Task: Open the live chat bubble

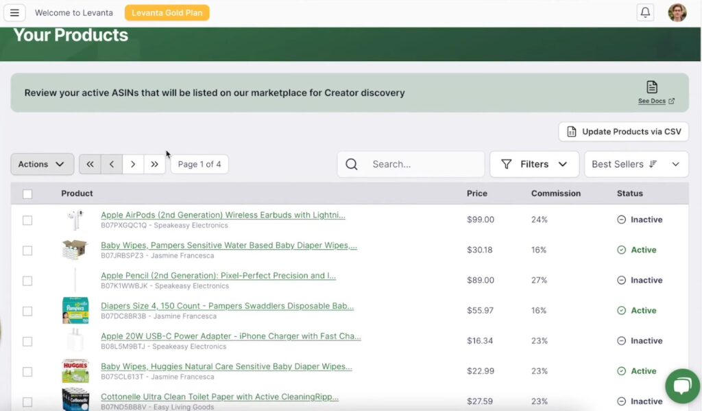Action: click(x=682, y=386)
